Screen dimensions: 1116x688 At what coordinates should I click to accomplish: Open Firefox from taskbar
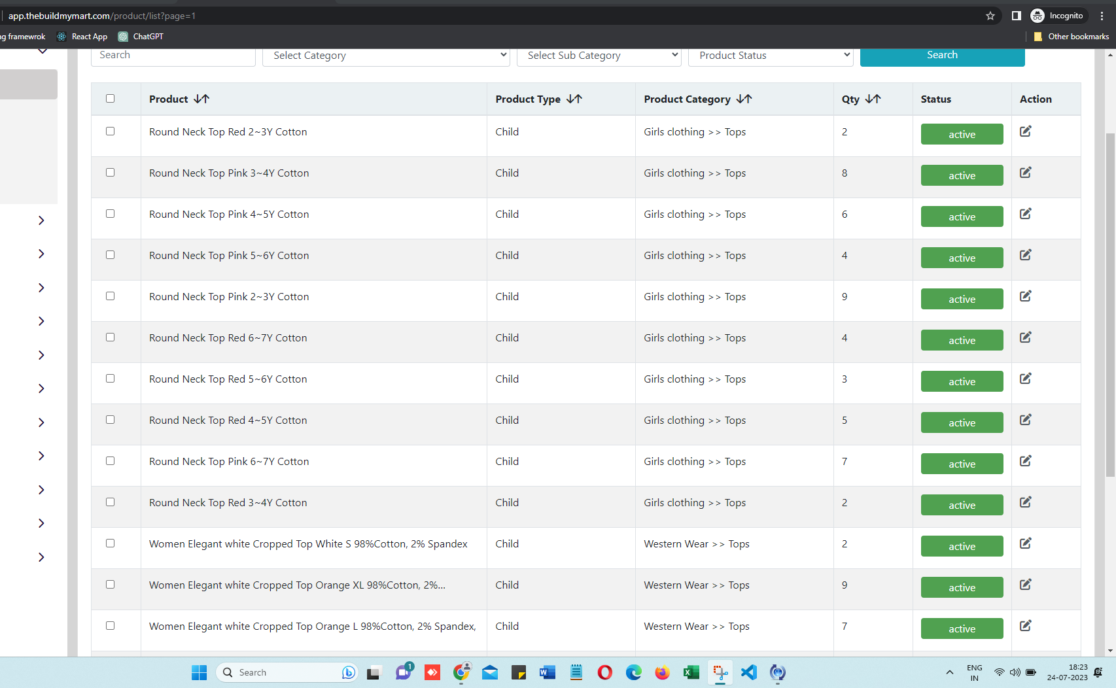[x=663, y=672]
